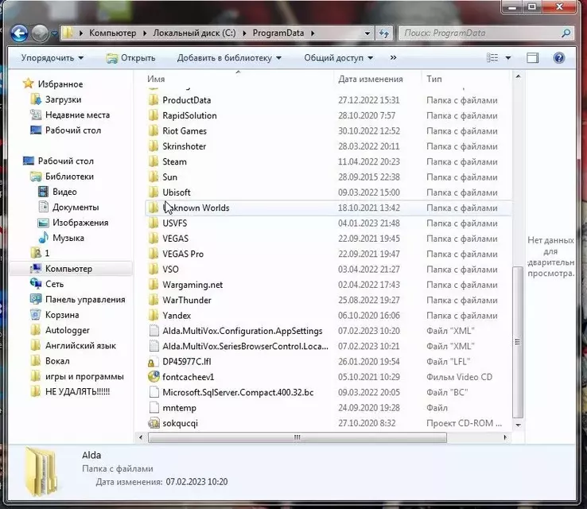This screenshot has width=587, height=509.
Task: Change view with the view mode icon
Action: (x=492, y=57)
